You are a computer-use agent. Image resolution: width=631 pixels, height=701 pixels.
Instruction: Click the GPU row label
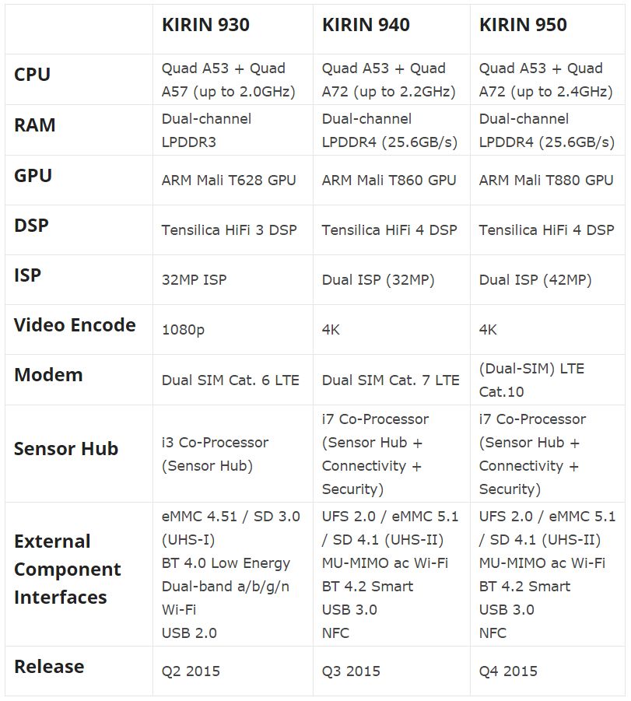[x=33, y=175]
